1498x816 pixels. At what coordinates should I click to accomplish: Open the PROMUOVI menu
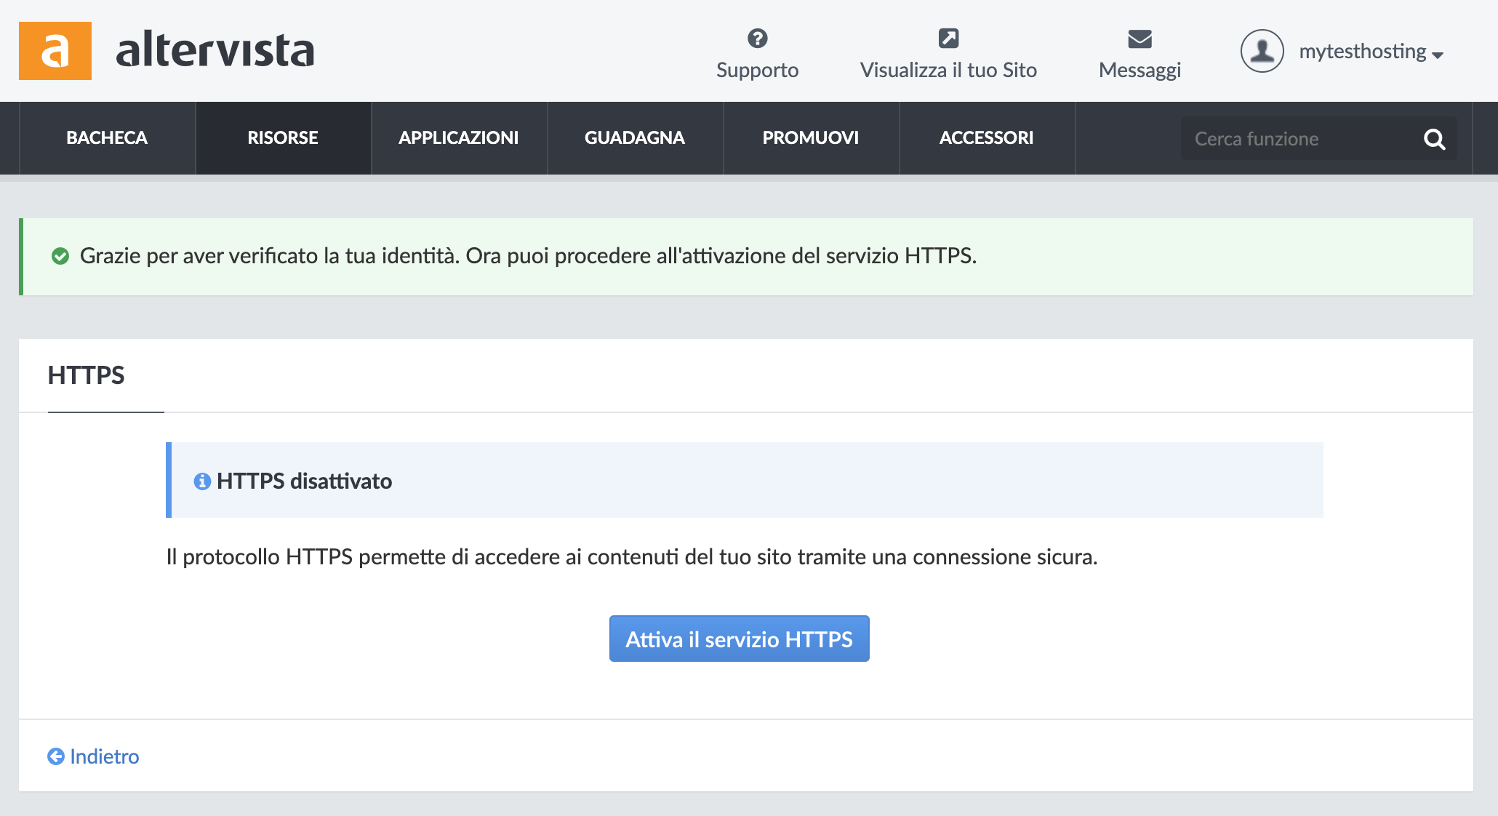tap(811, 138)
